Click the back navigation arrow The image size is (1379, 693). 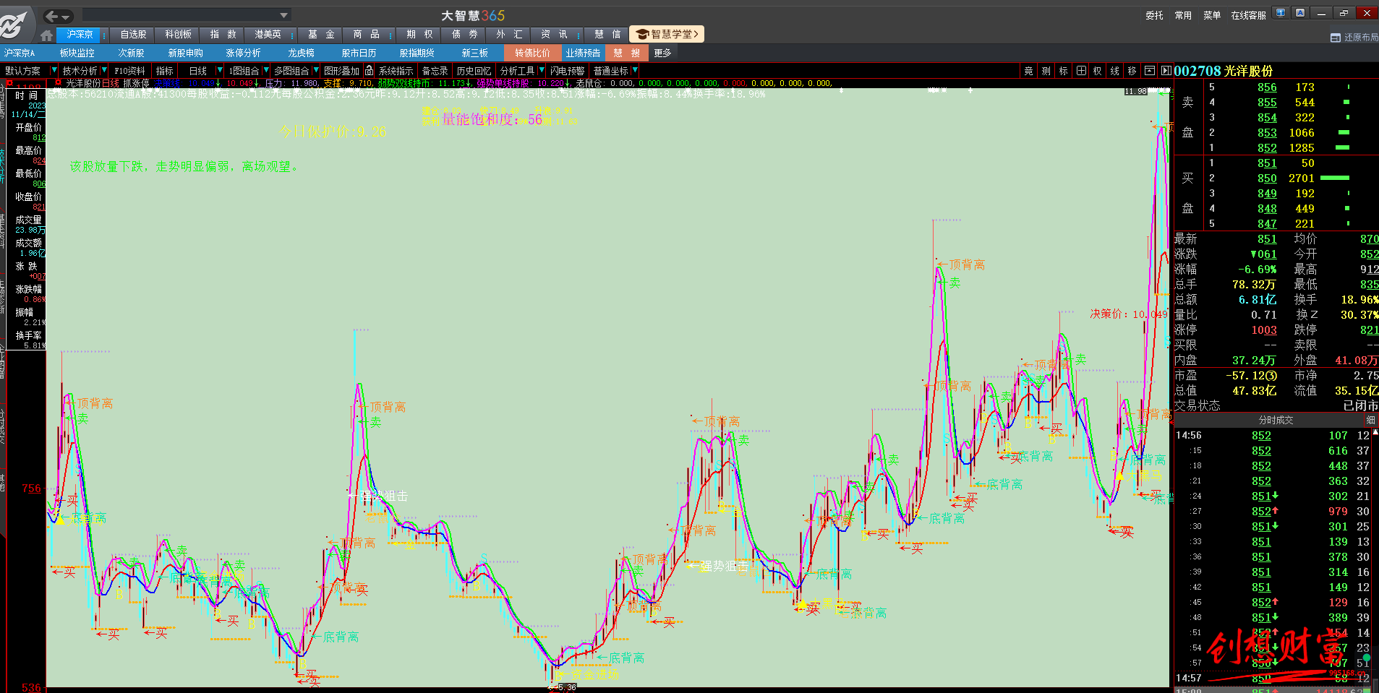click(51, 16)
